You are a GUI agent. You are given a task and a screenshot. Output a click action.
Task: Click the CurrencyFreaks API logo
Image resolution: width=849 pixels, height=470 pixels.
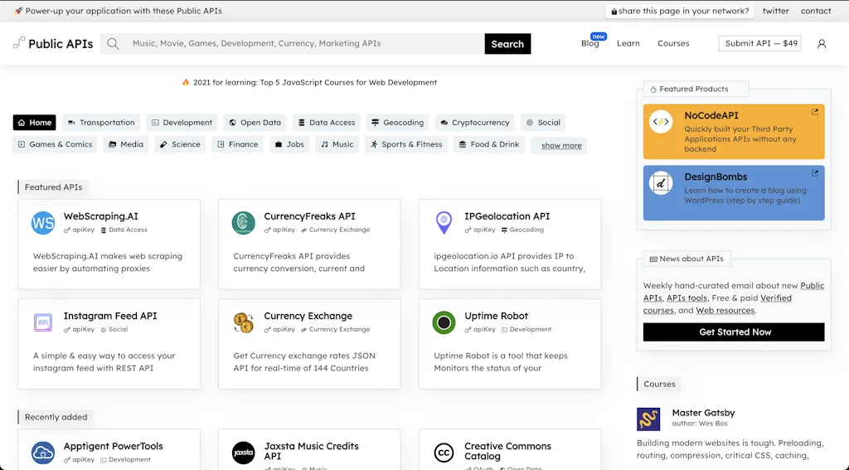[243, 222]
